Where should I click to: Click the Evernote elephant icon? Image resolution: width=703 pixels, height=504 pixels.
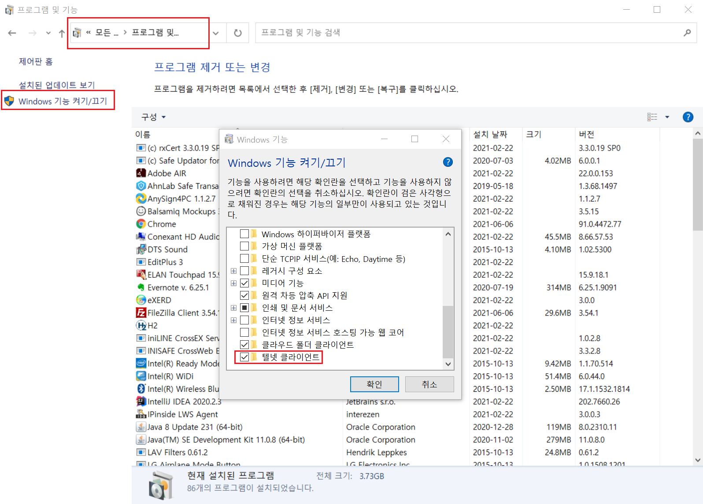coord(141,287)
